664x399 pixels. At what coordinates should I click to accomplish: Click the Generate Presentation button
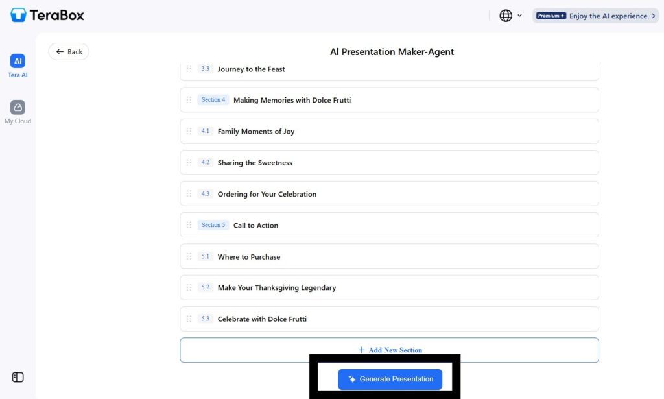click(390, 379)
